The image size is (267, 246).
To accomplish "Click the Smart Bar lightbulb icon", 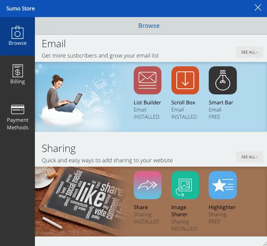I will click(223, 80).
